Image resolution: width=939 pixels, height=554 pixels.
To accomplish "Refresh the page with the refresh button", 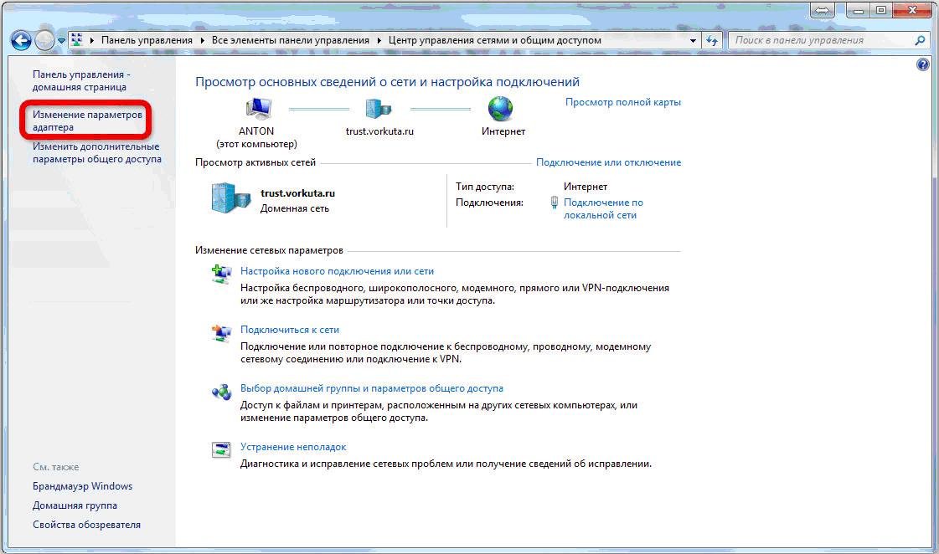I will pos(711,41).
